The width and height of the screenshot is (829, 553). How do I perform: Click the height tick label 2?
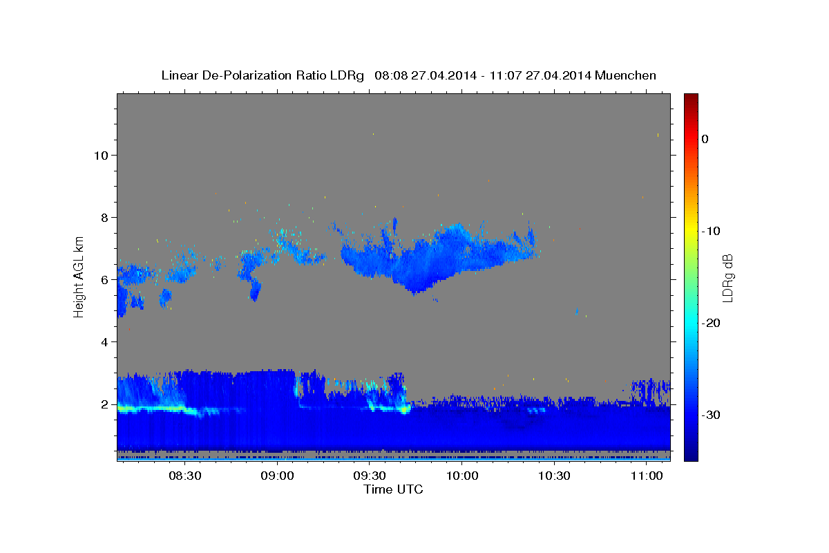(x=103, y=404)
